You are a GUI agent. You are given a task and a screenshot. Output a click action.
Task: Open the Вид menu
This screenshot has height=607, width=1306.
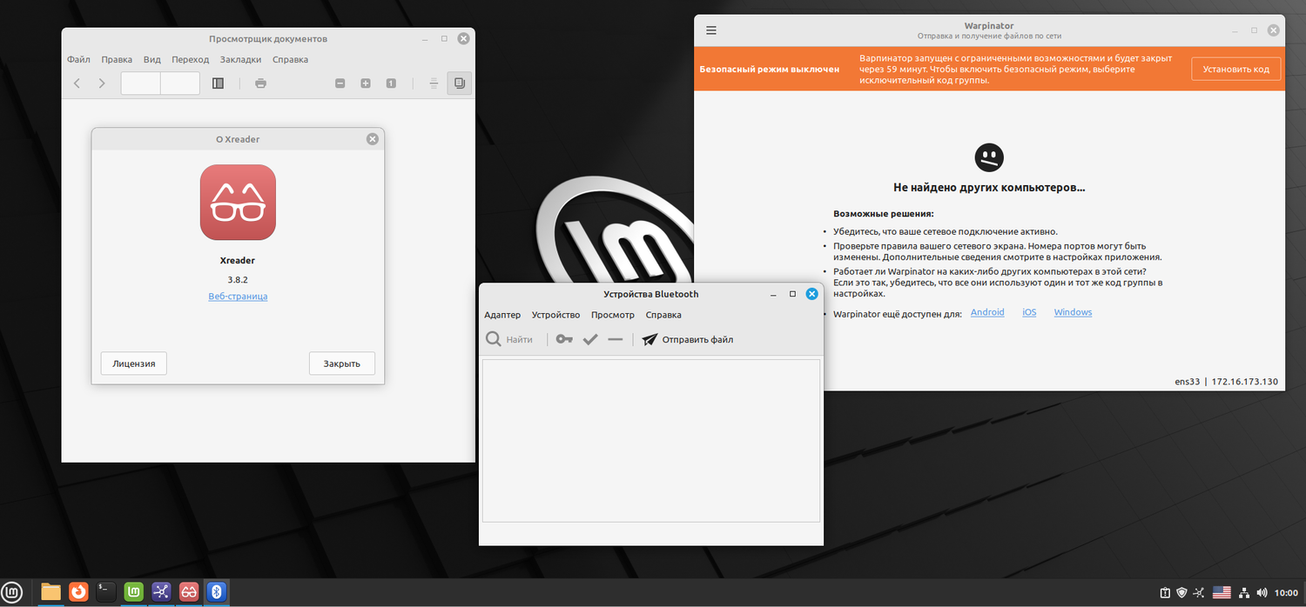[152, 60]
